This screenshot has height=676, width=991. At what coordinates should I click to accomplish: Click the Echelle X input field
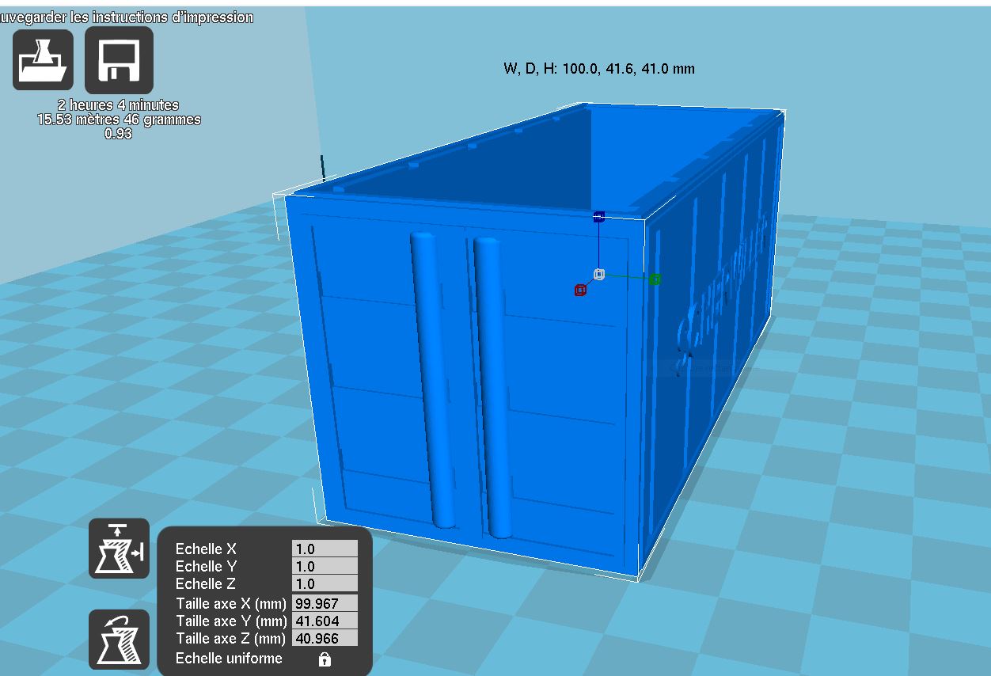point(325,549)
